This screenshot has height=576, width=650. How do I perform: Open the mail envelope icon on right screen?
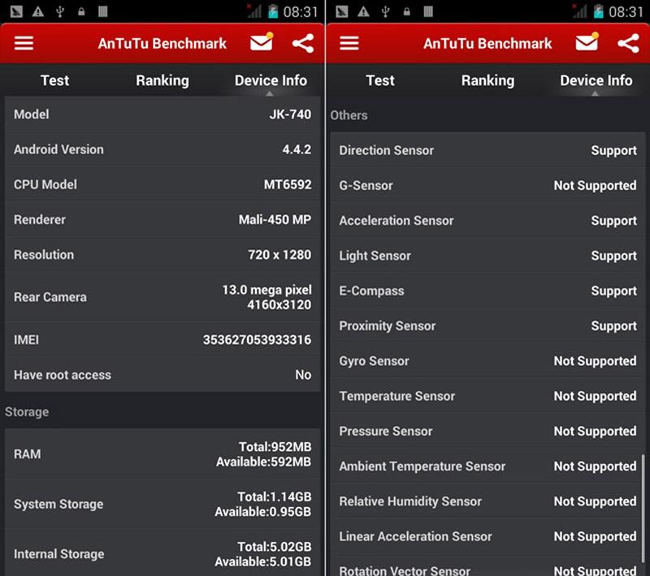click(x=587, y=42)
